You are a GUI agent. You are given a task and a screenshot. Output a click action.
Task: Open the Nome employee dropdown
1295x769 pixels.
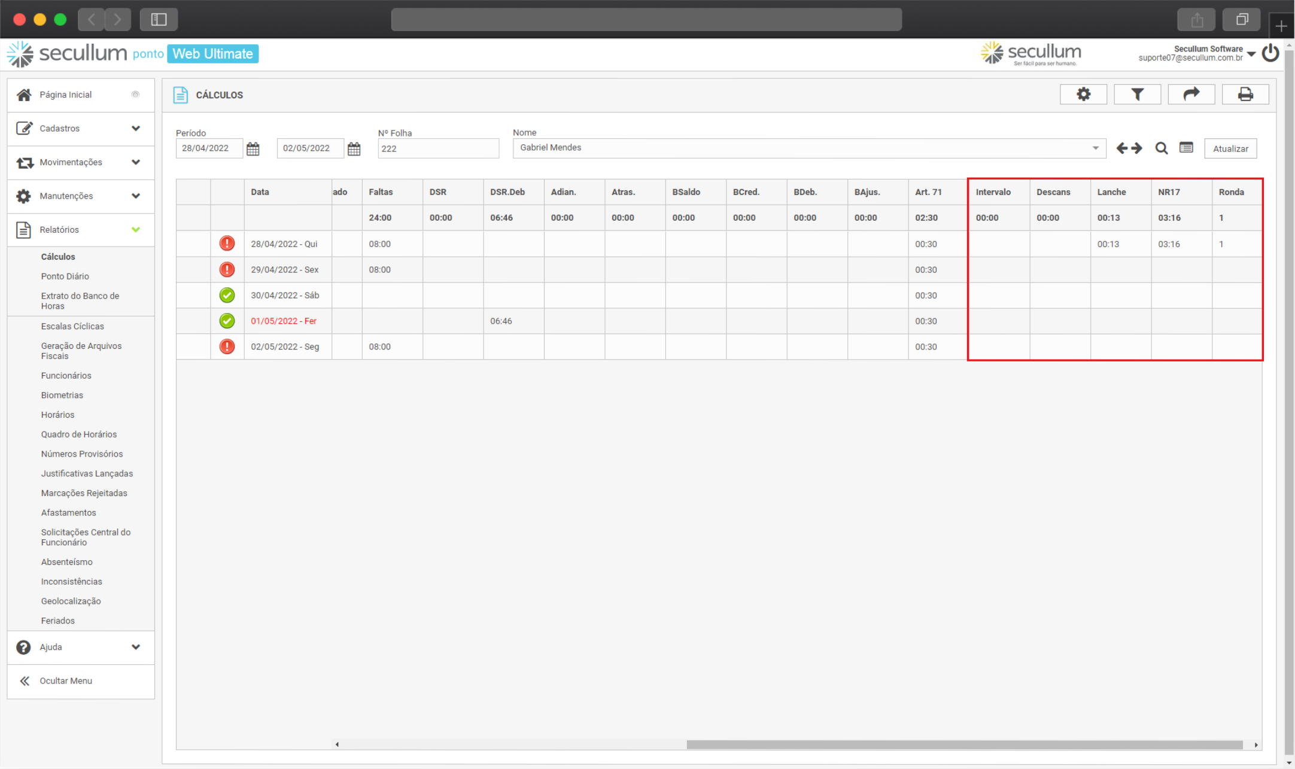1095,148
